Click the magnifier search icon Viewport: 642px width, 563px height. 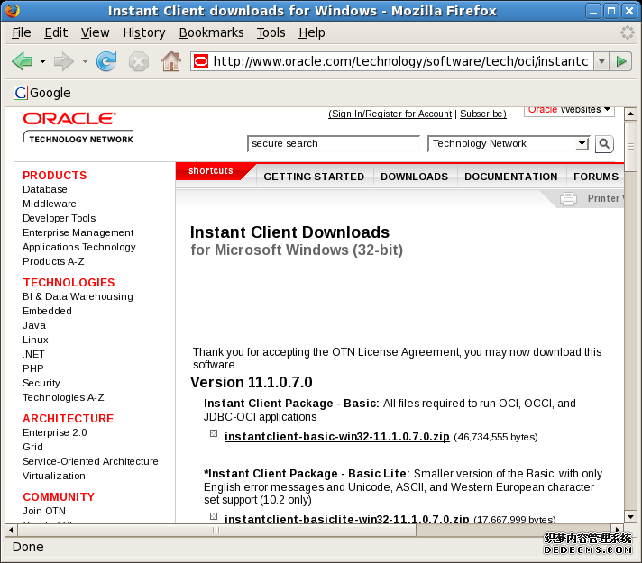[x=604, y=144]
